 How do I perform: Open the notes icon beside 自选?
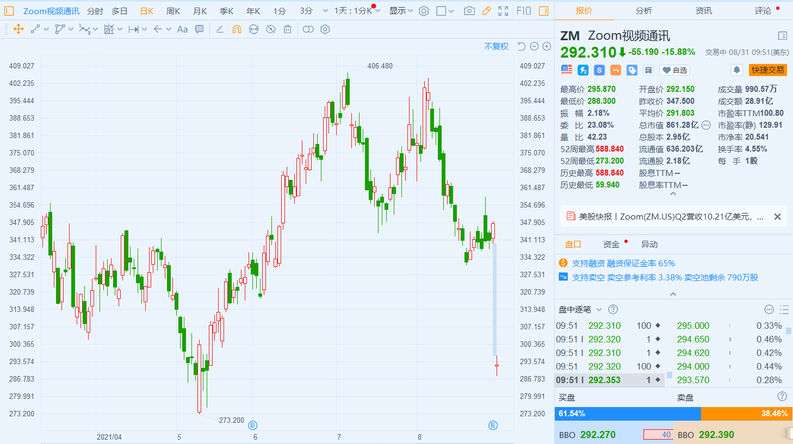click(x=648, y=70)
